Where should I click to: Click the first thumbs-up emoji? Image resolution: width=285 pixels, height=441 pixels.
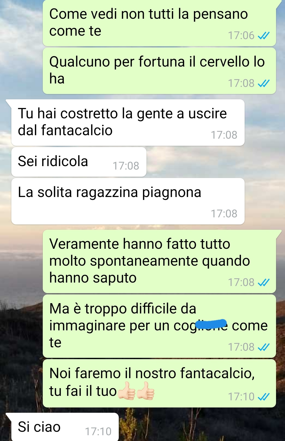[127, 391]
